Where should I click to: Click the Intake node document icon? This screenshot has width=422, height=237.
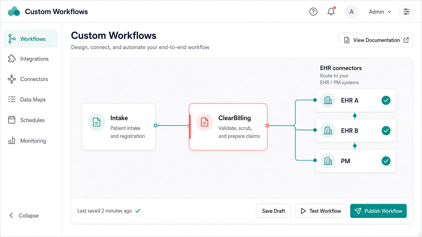pos(96,122)
